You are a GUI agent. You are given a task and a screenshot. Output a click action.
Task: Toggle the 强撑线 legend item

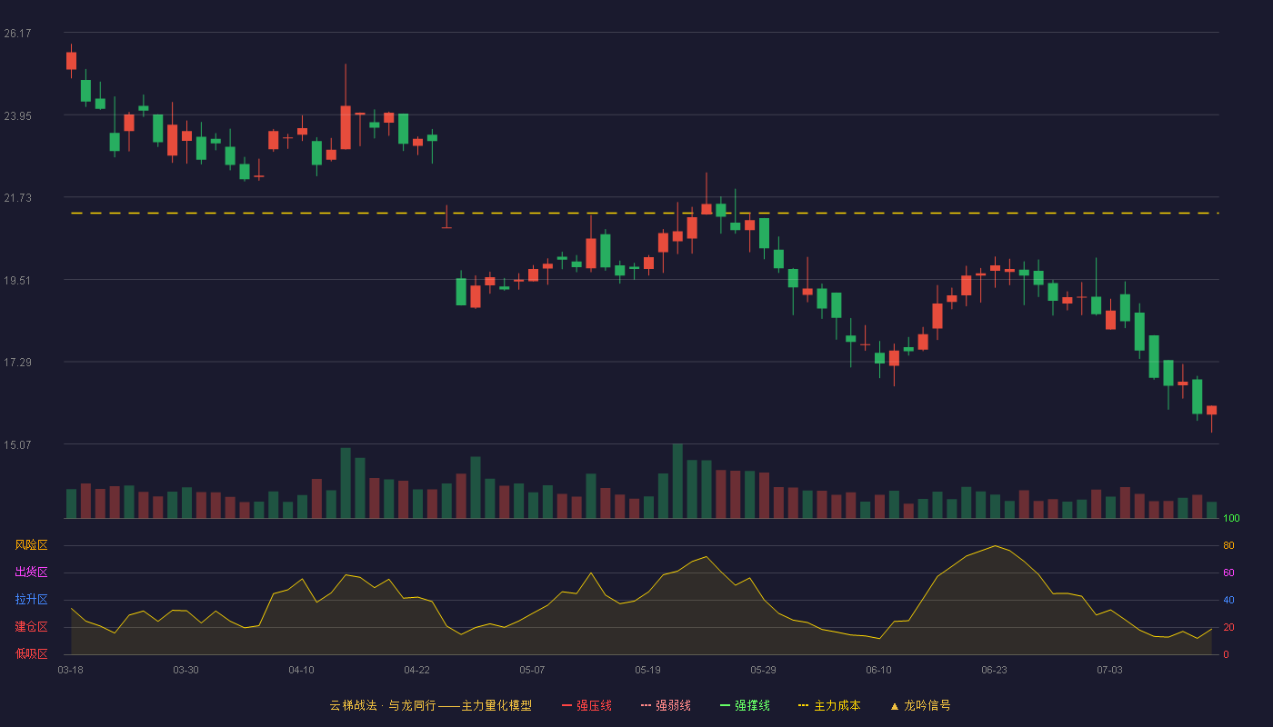coord(745,705)
